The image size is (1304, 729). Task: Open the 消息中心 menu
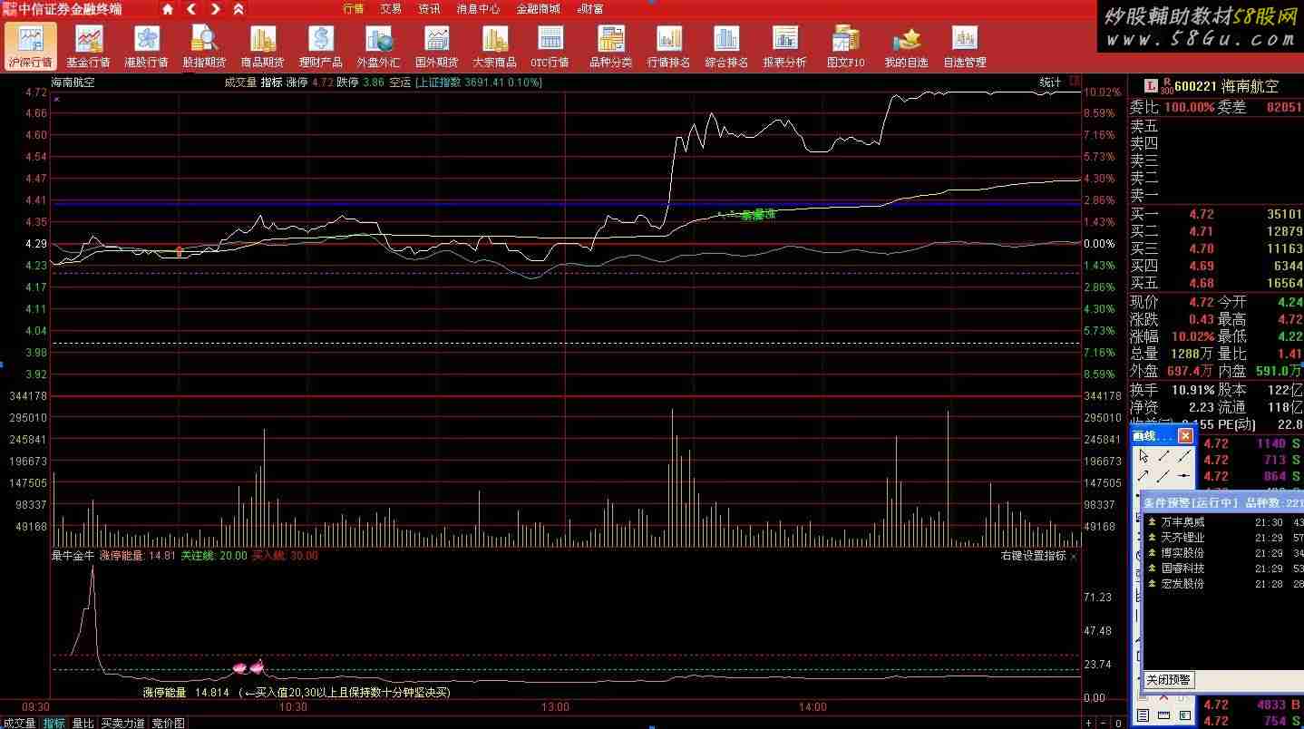pos(478,9)
